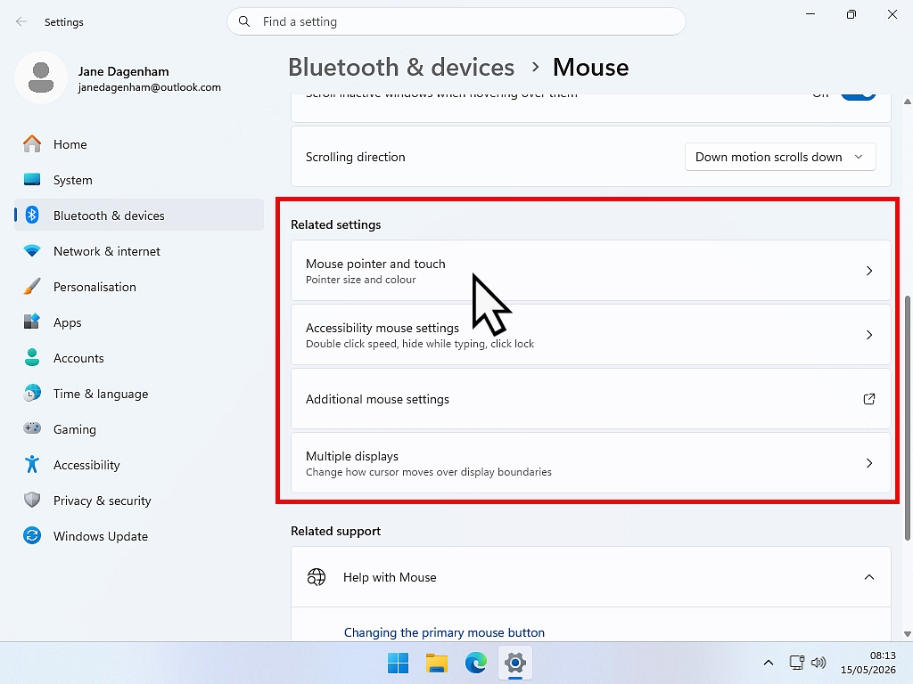Open external link icon for Additional mouse settings

point(868,399)
